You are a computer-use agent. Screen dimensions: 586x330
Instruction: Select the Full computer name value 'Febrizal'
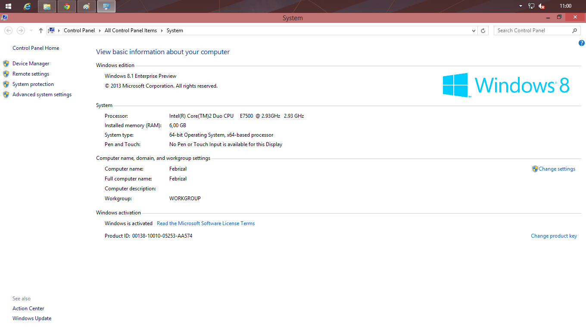pos(178,179)
